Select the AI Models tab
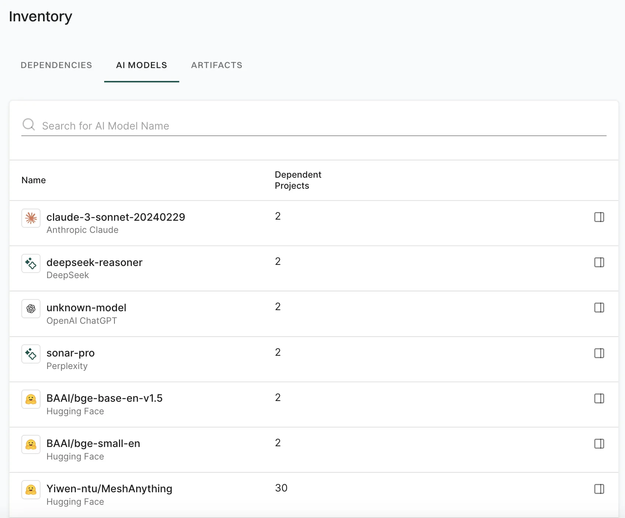Viewport: 625px width, 518px height. (x=142, y=65)
